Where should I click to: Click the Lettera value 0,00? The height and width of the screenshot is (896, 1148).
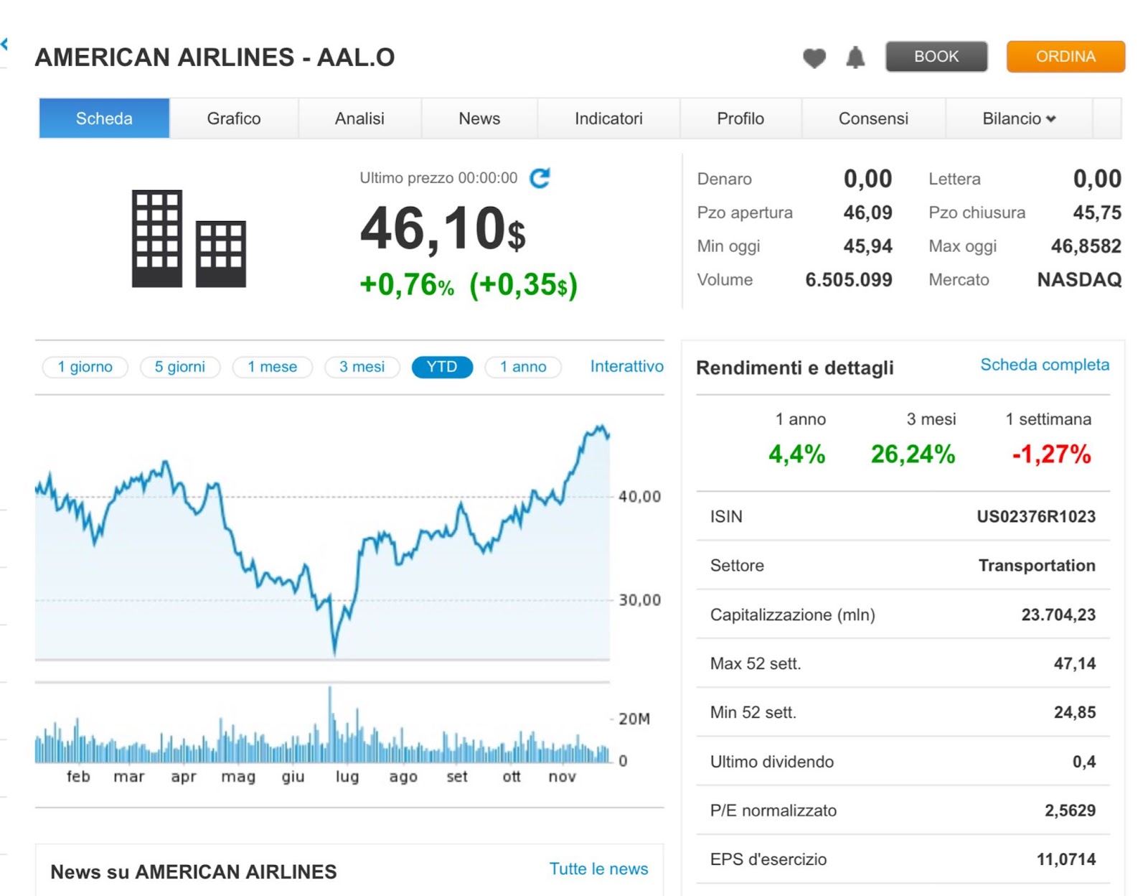(1097, 179)
